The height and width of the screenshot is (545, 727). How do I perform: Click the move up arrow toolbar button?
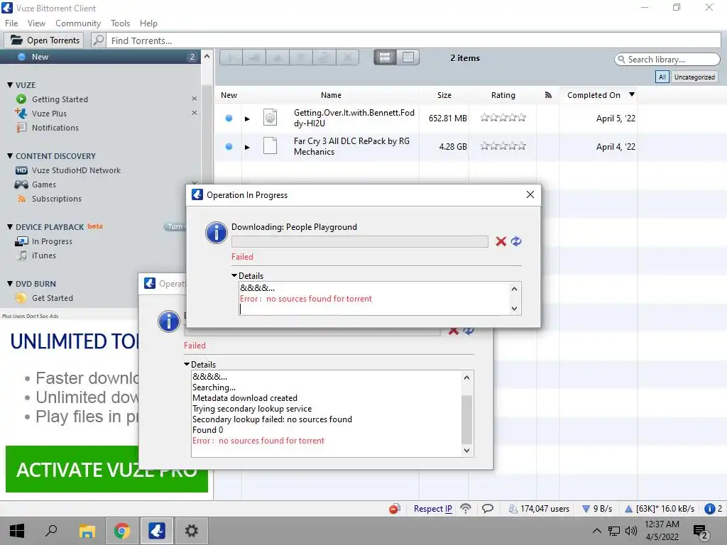click(x=278, y=58)
